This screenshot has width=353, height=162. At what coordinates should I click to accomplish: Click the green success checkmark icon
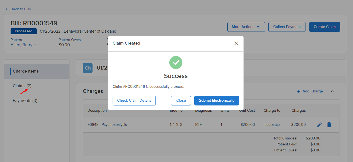point(176,63)
